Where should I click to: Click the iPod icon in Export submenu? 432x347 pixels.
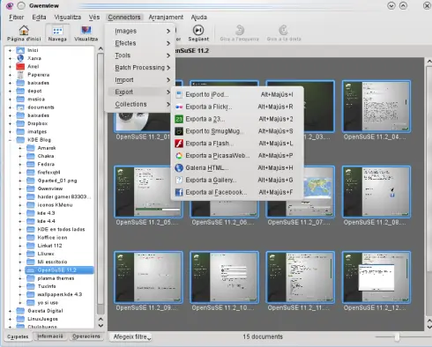coord(179,94)
